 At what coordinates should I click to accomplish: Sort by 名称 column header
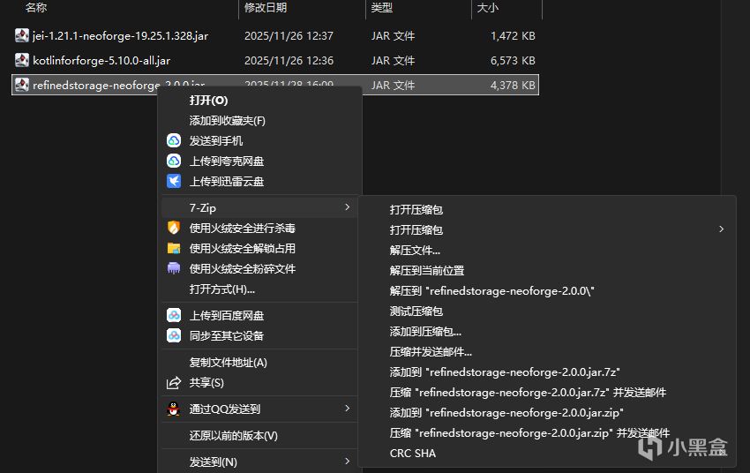[x=36, y=8]
